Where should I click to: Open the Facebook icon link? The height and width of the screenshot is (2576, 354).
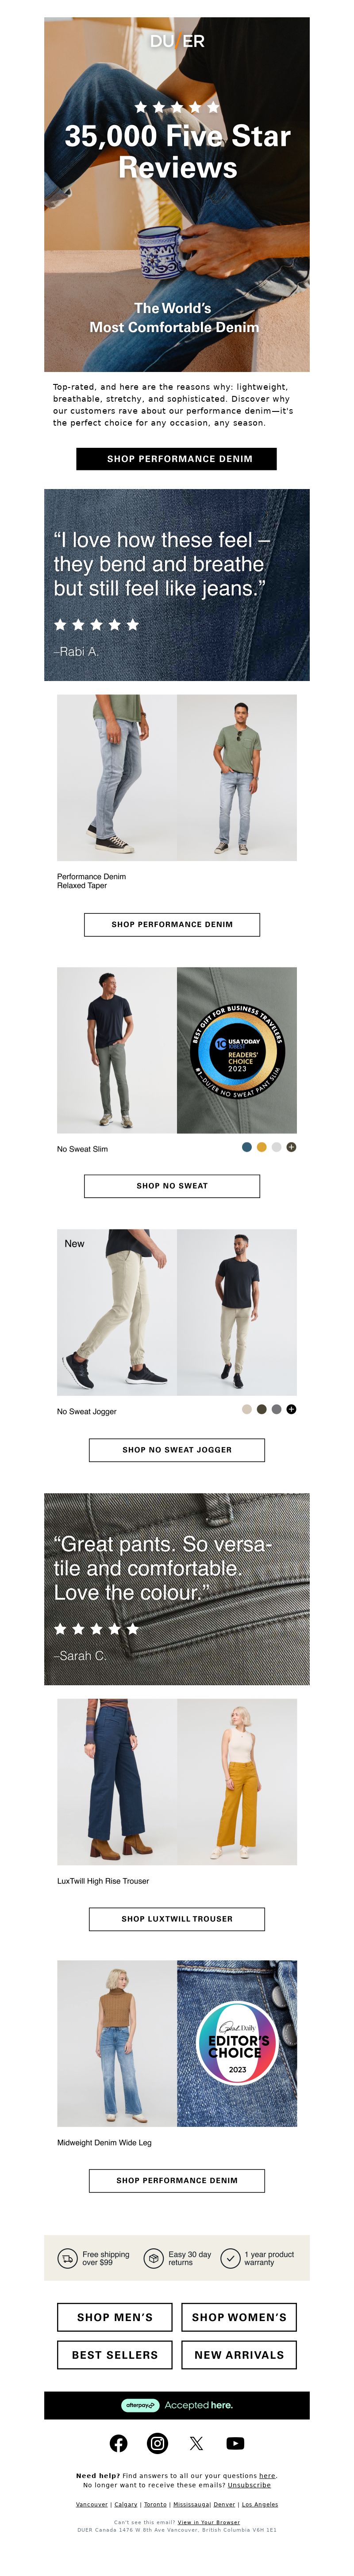click(118, 2443)
